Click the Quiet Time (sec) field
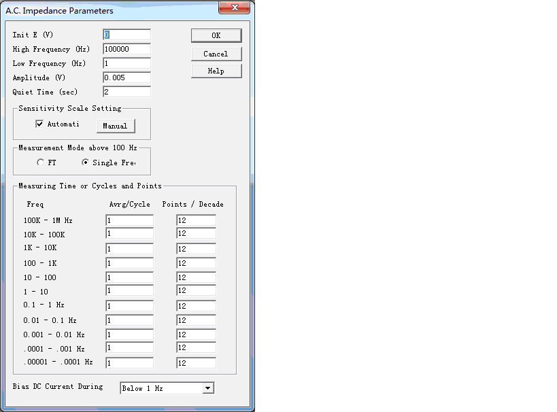This screenshot has width=557, height=412. pos(126,92)
